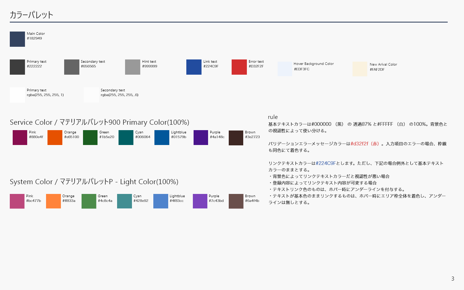Click the dark Purple #4a148c swatch
This screenshot has height=290, width=464.
(201, 138)
